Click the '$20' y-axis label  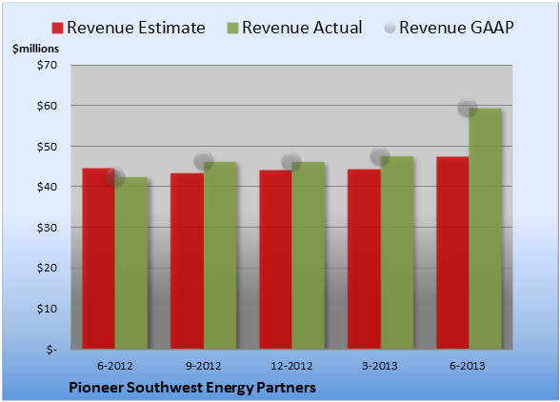point(47,268)
